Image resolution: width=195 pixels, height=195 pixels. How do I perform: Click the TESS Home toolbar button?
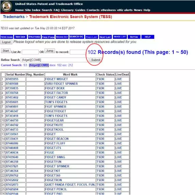click(7, 37)
